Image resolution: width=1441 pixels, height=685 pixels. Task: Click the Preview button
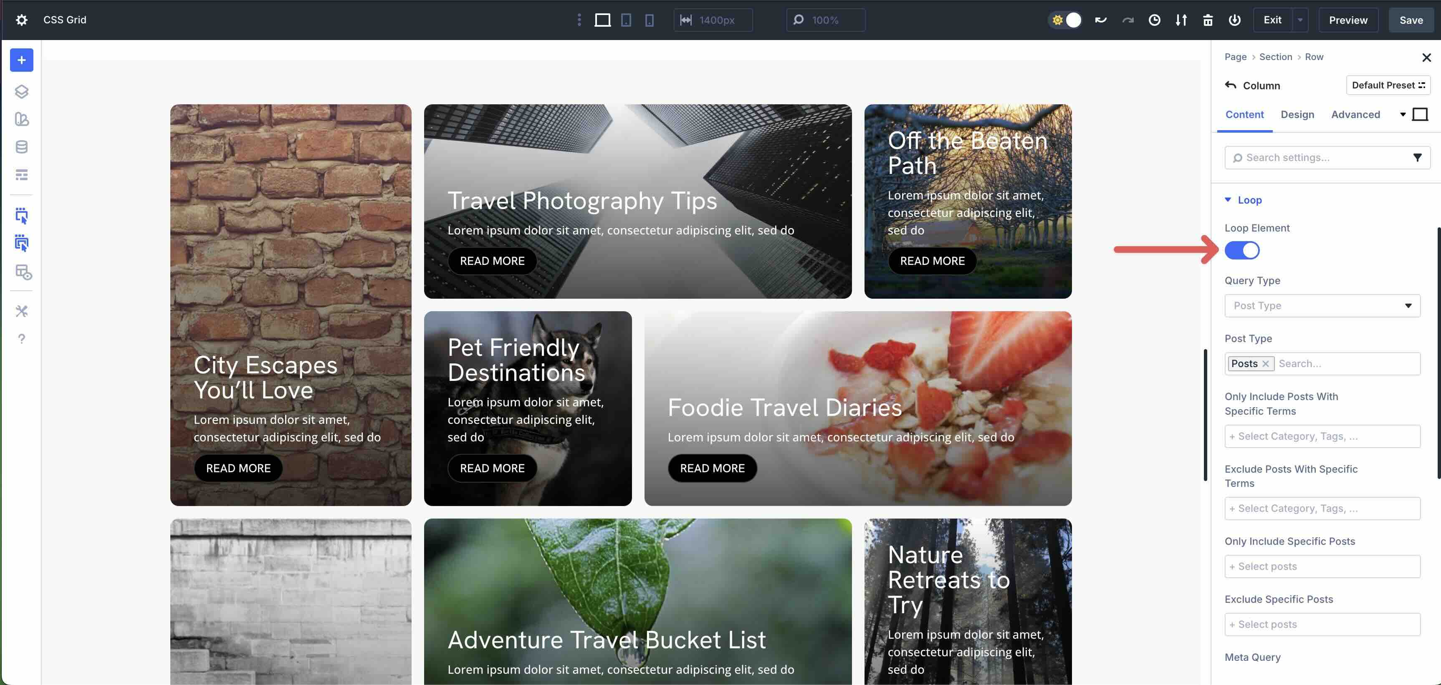1348,20
